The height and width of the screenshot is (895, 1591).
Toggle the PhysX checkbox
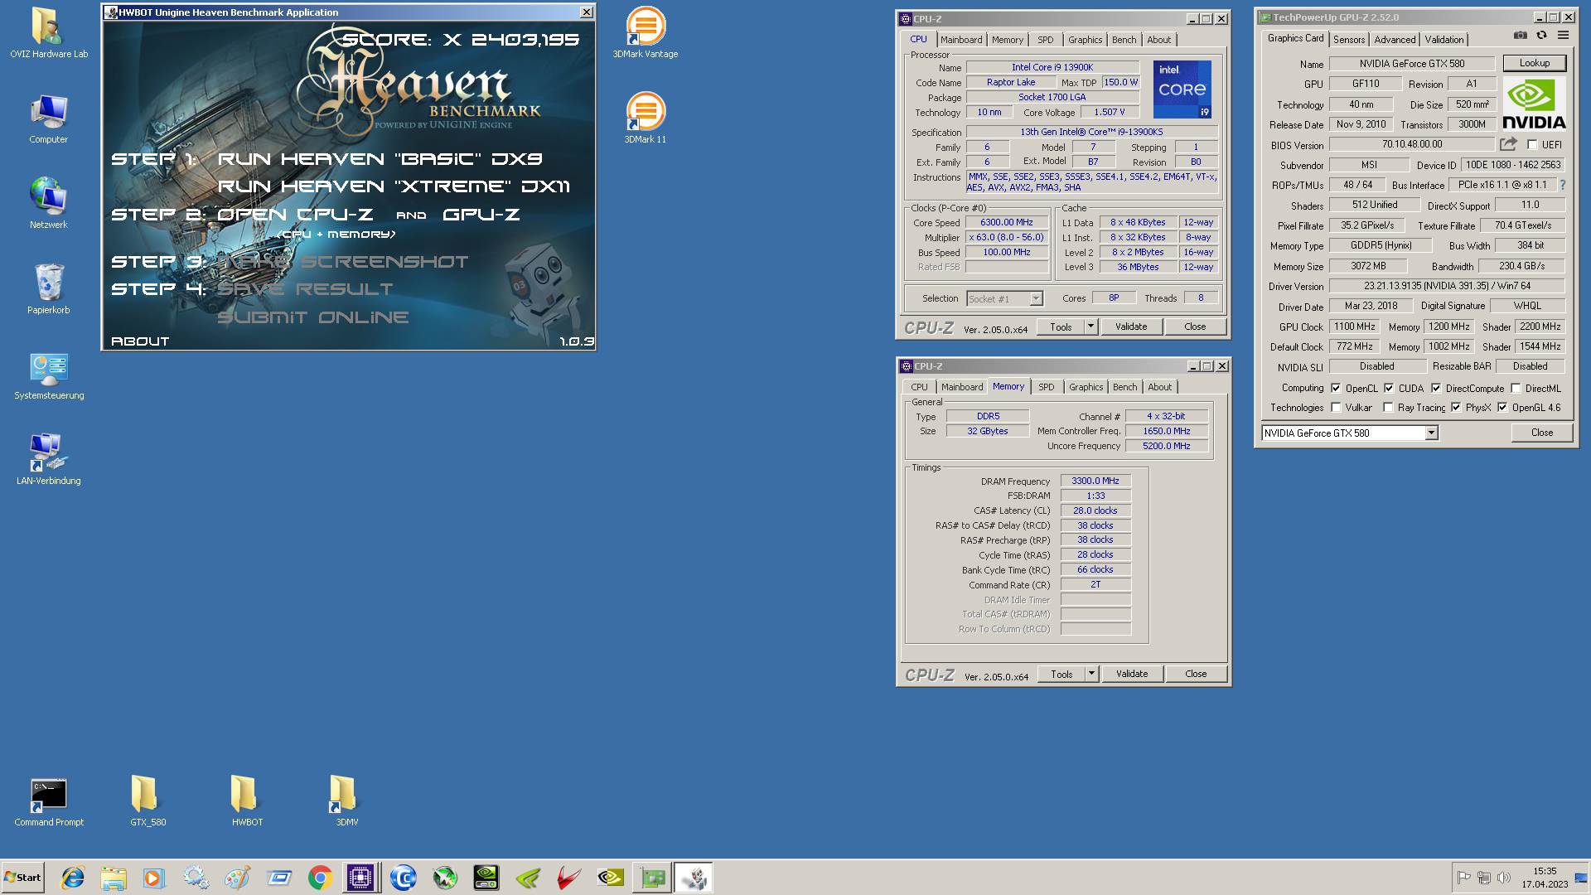pos(1456,408)
